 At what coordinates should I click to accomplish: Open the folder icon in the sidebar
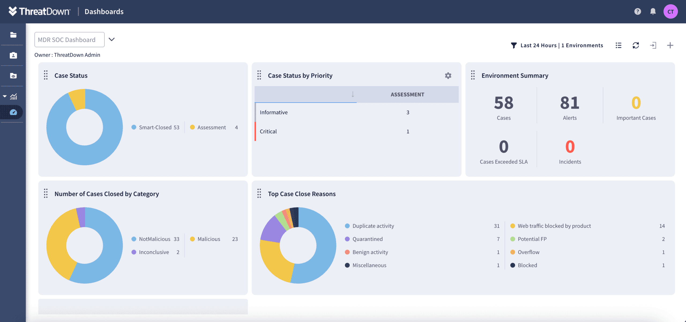[x=13, y=35]
